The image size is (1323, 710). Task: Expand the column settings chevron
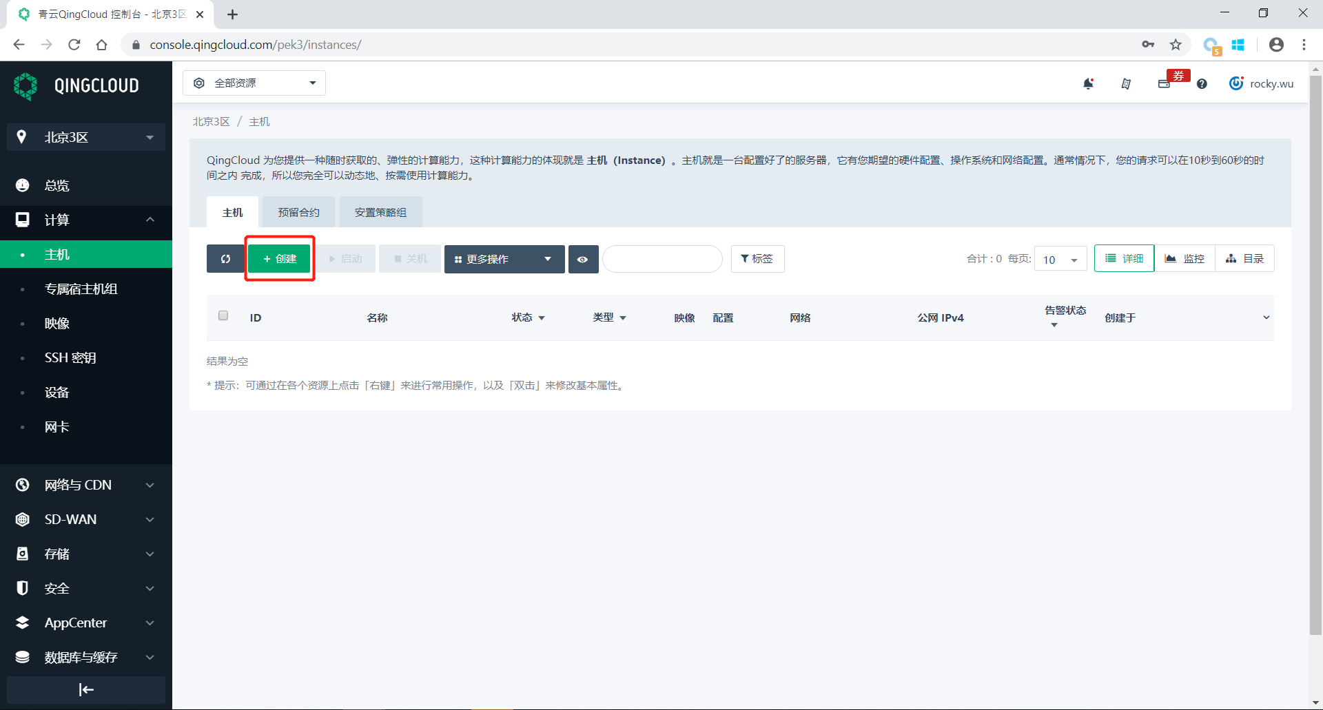click(1266, 317)
